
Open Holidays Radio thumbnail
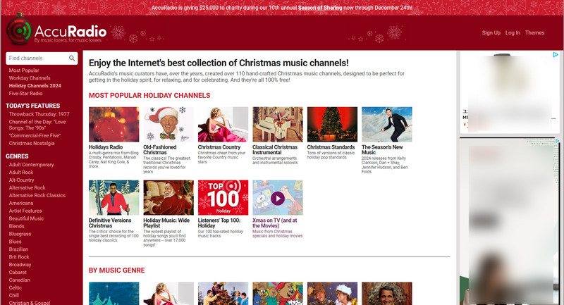pyautogui.click(x=114, y=124)
